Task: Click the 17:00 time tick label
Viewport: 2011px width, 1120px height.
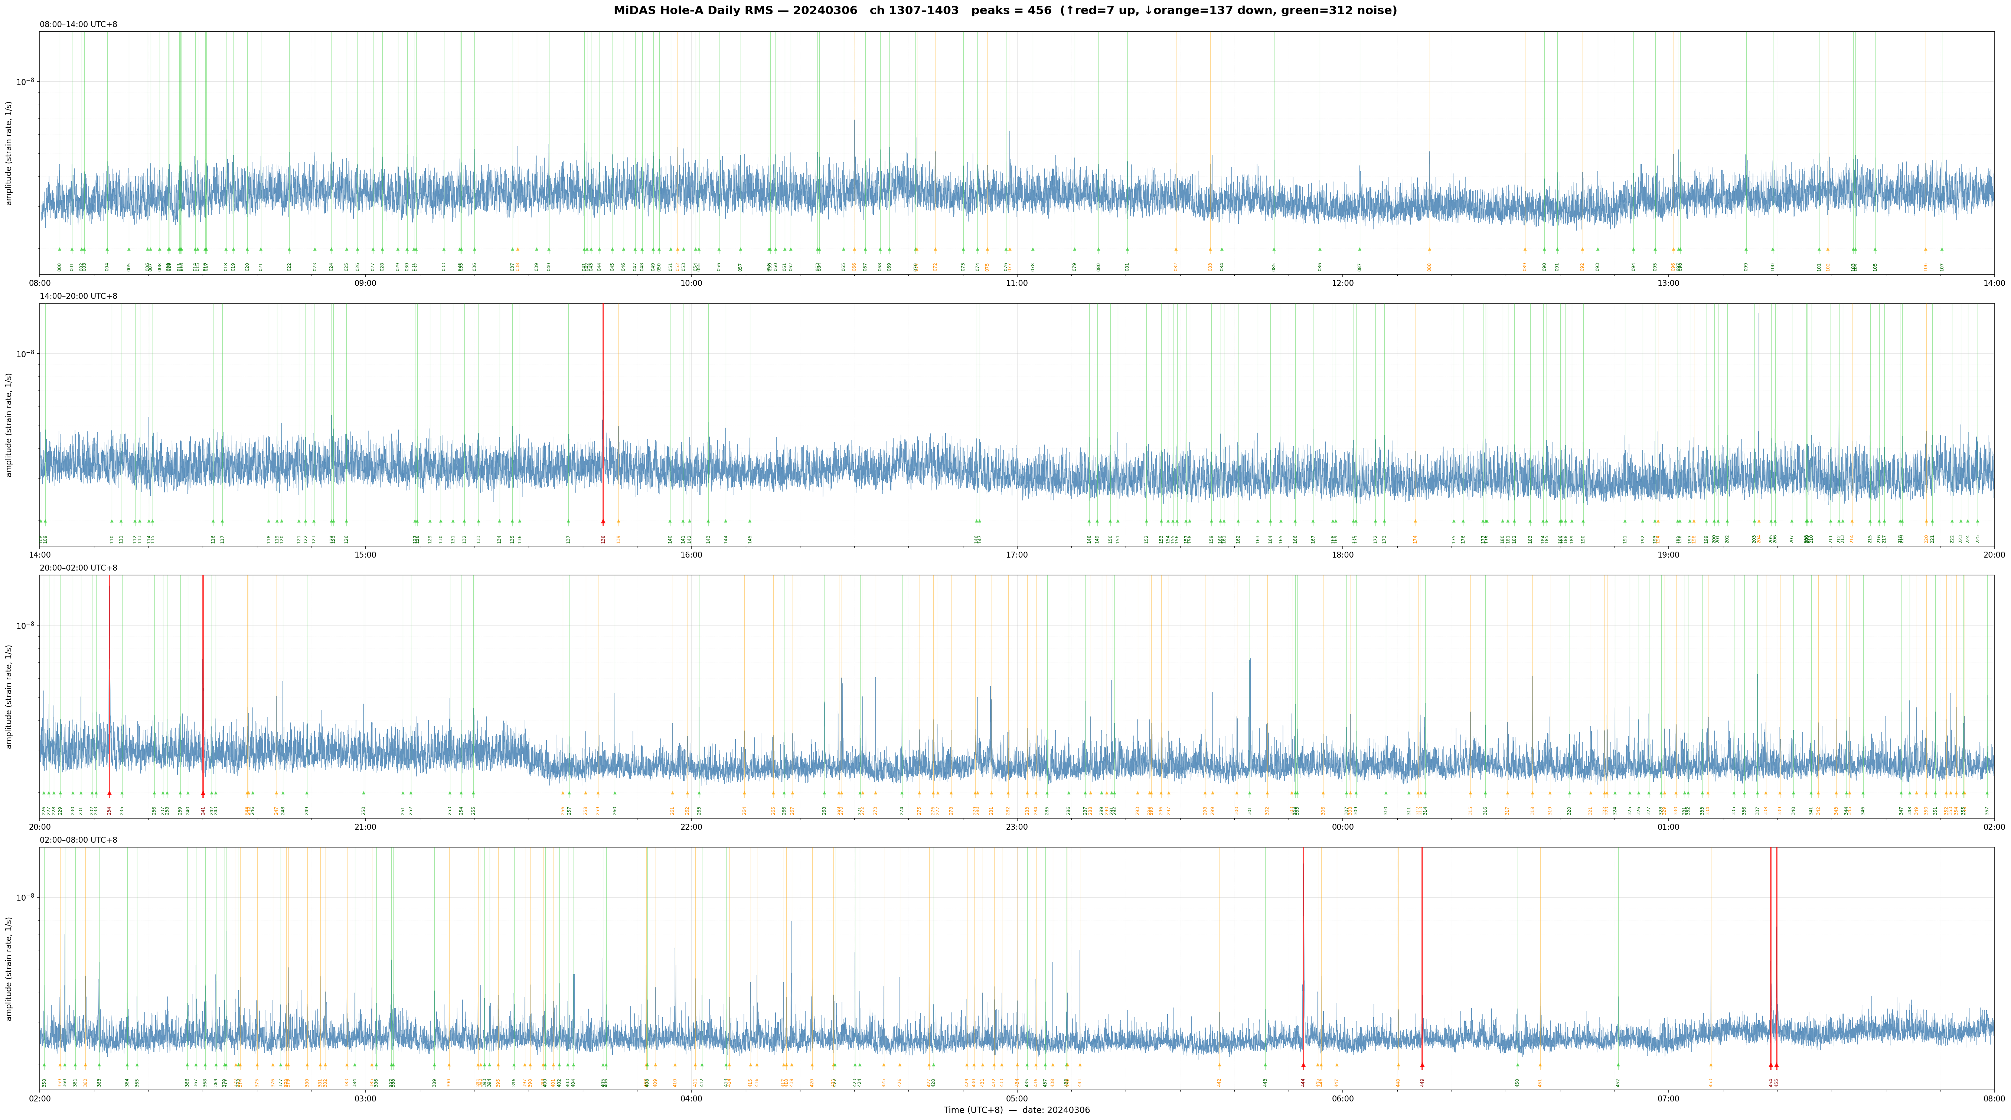Action: click(x=1016, y=555)
